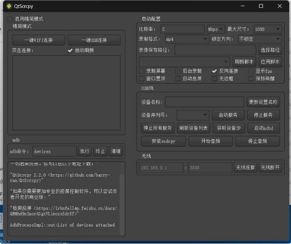Open the 最大尺寸 1080 dropdown
Screen dimensions: 291x244
click(268, 29)
